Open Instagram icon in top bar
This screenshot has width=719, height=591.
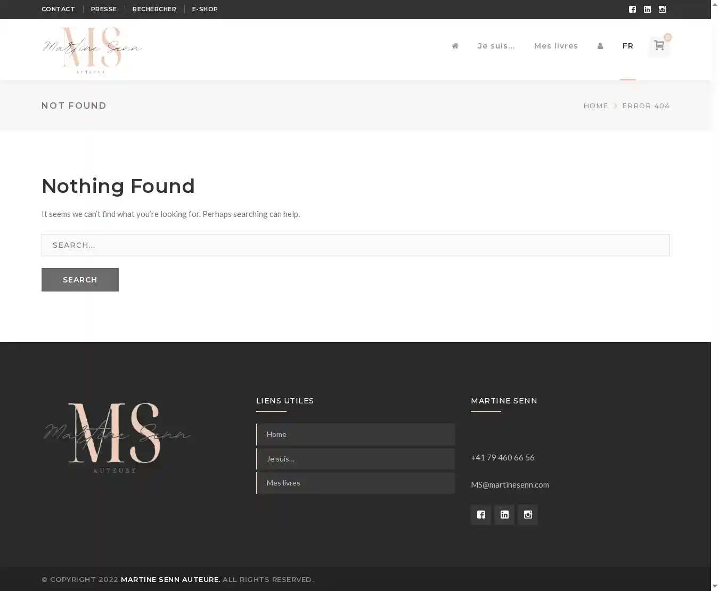(662, 9)
